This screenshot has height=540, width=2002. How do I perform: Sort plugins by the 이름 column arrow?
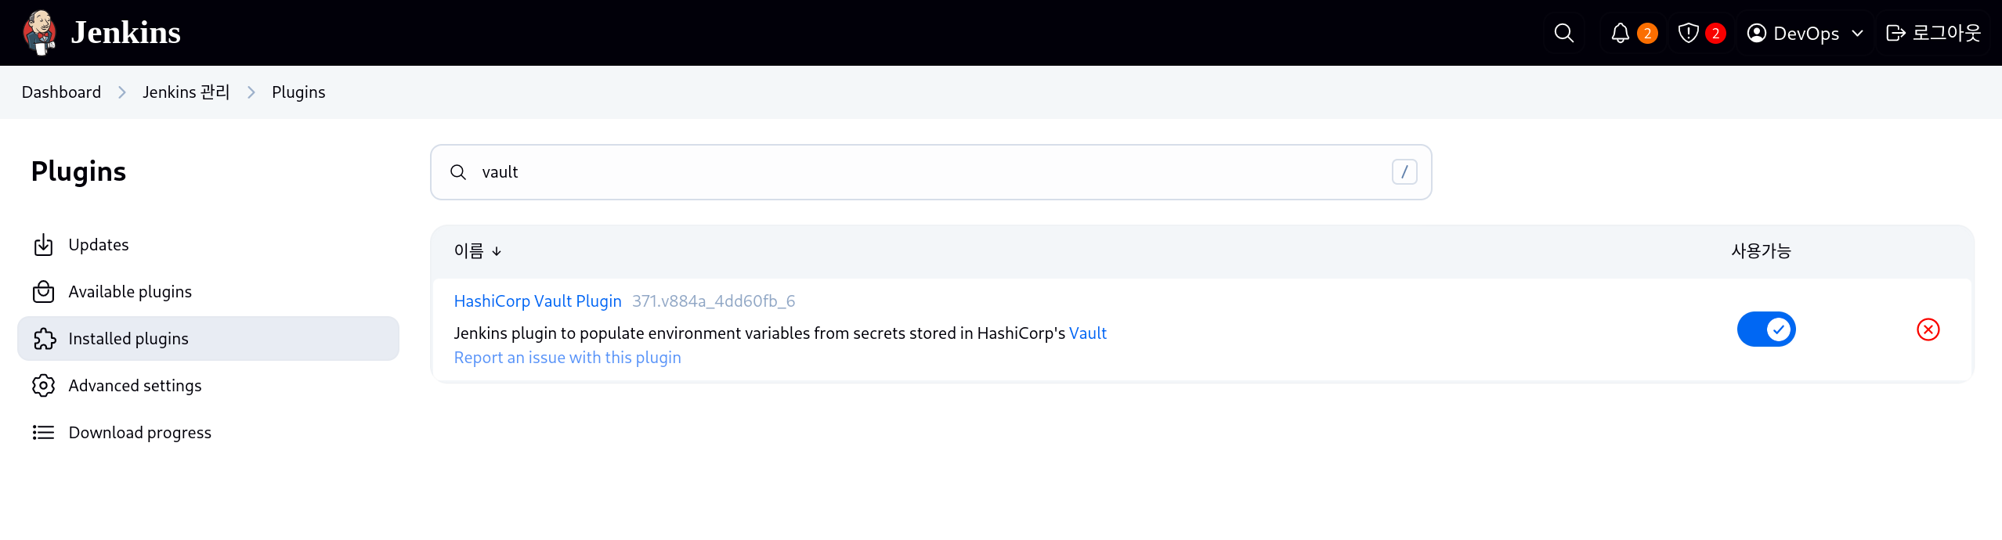[497, 251]
